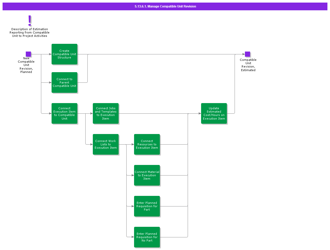Open the Create Compatible Unit Structure activity
330x250 pixels.
coord(64,54)
